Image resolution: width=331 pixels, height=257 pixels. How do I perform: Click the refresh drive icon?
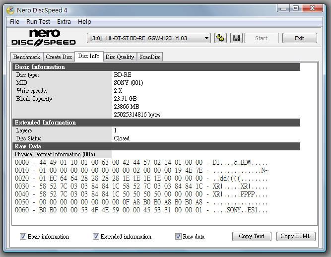point(220,38)
